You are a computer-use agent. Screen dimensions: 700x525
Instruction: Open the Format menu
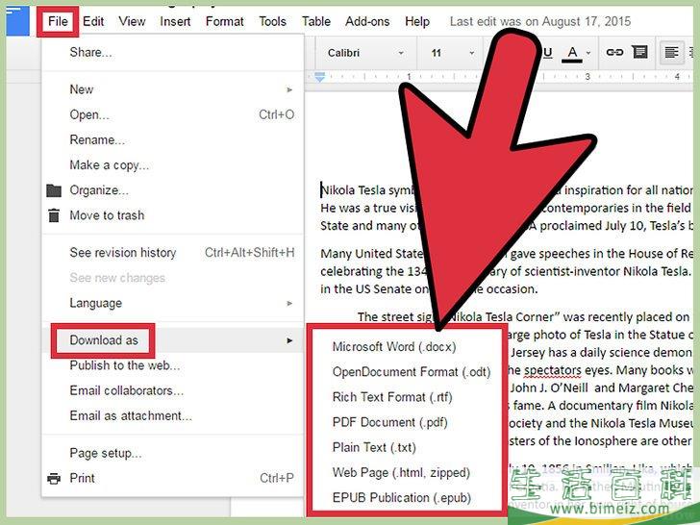[x=225, y=21]
